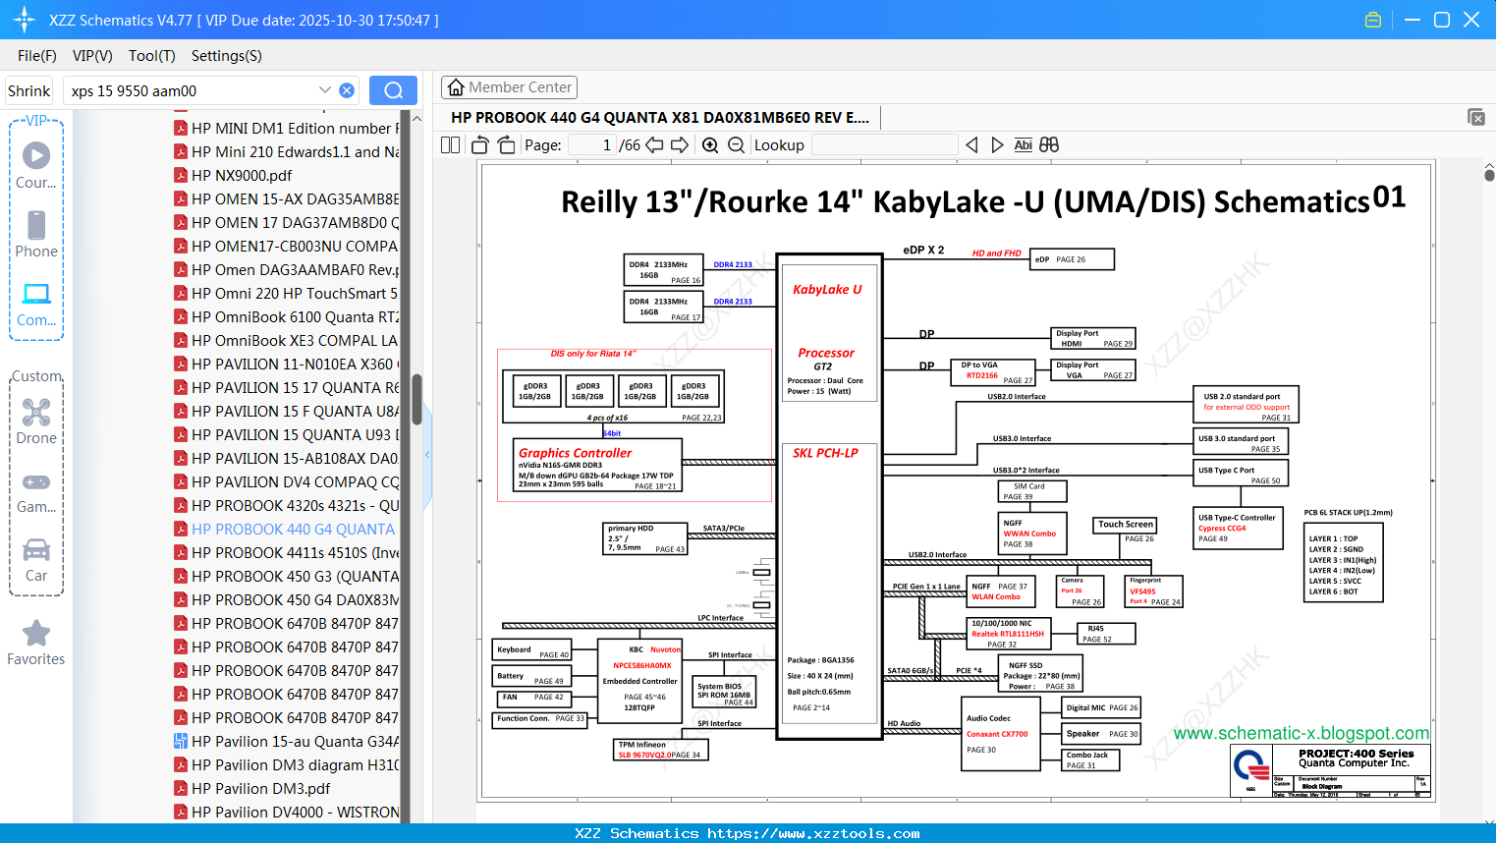
Task: Select the HP PROBOOK 440 G4 document tab
Action: [x=660, y=117]
